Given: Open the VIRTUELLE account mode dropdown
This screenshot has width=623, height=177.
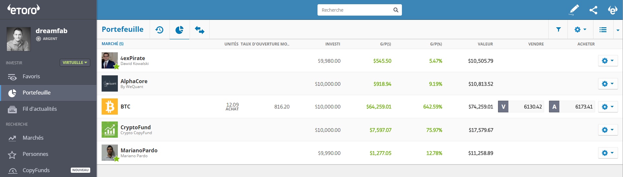Looking at the screenshot, I should (x=75, y=63).
